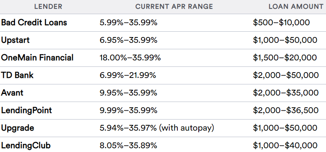
Task: Select the $1,500–$20,000 loan amount cell
Action: pyautogui.click(x=285, y=58)
